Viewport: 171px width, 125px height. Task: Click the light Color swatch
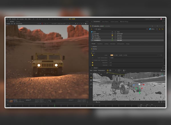pos(112,55)
